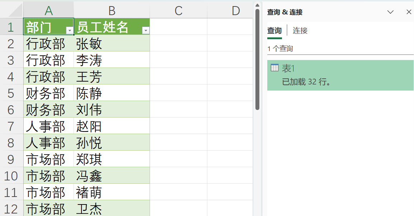
Task: Click empty cell D3
Action: pos(236,60)
